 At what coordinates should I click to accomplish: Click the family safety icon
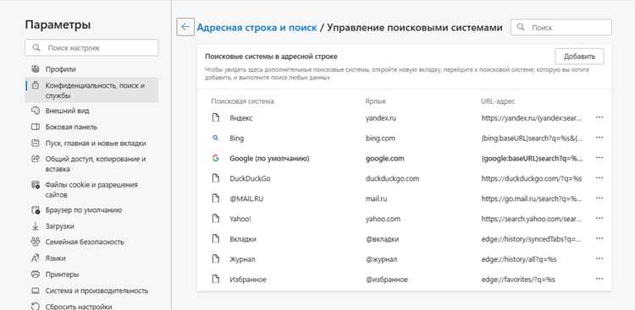click(36, 242)
